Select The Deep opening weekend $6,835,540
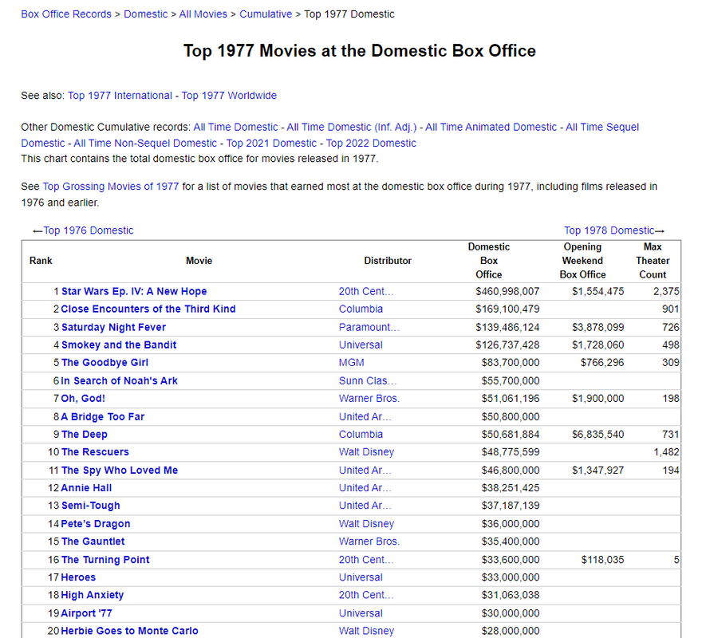The image size is (702, 638). (597, 435)
